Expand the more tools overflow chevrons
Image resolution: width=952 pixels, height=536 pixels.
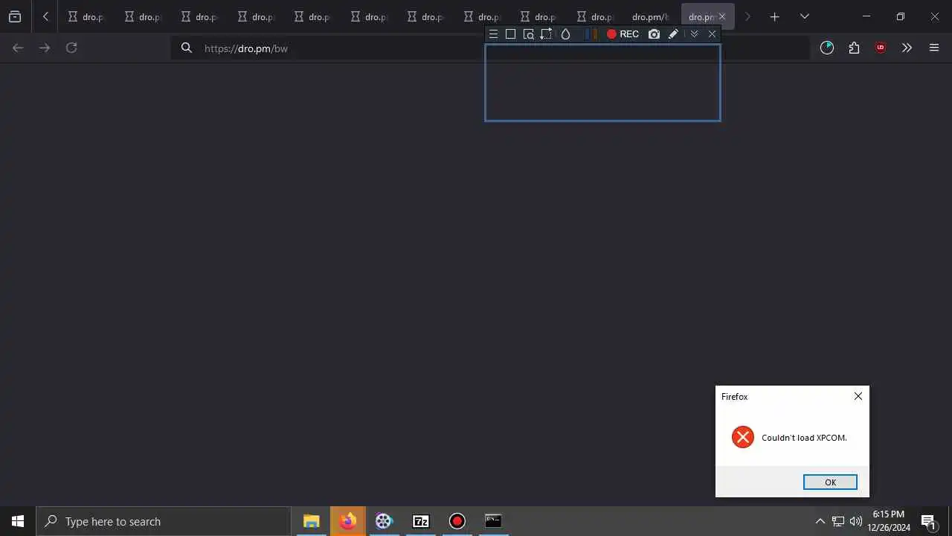pyautogui.click(x=907, y=48)
